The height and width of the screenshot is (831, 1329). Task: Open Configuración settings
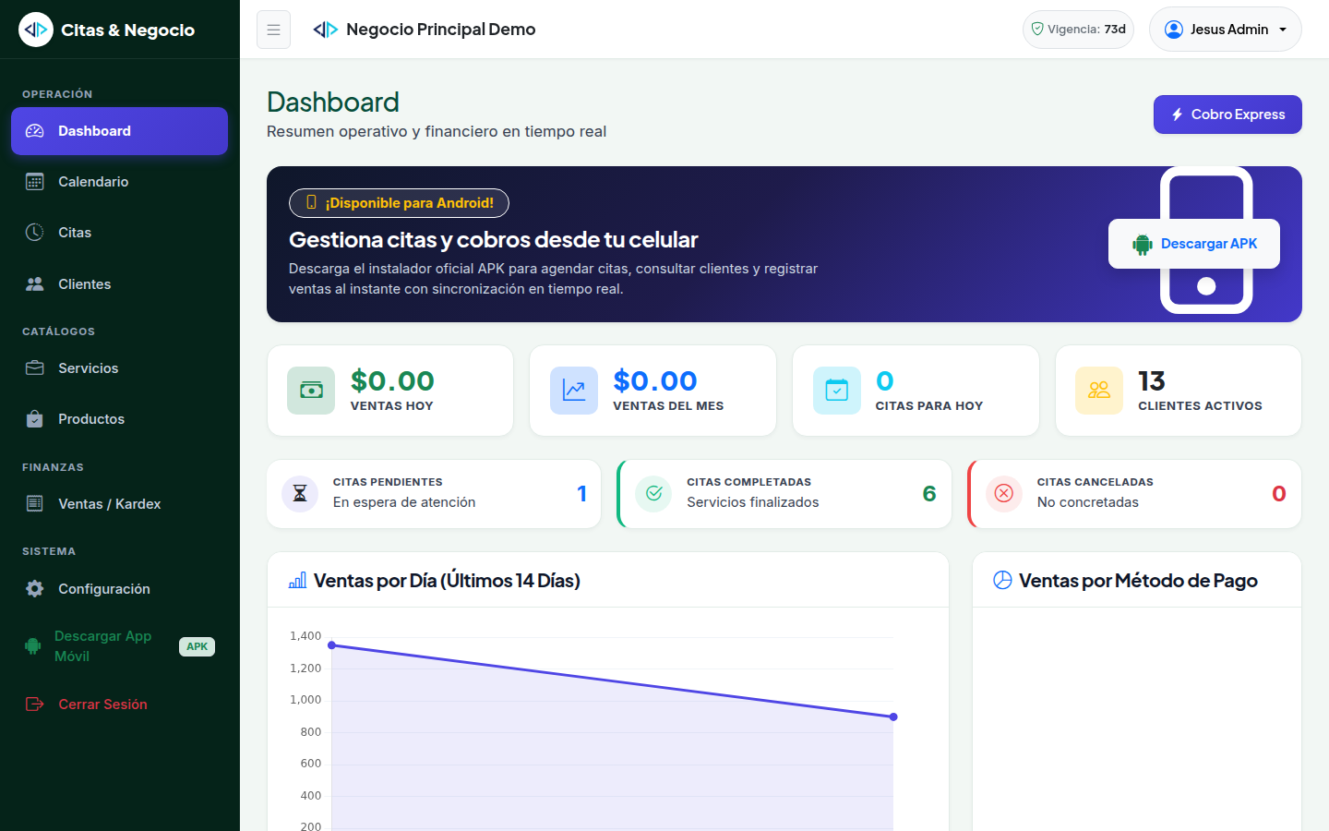tap(119, 589)
